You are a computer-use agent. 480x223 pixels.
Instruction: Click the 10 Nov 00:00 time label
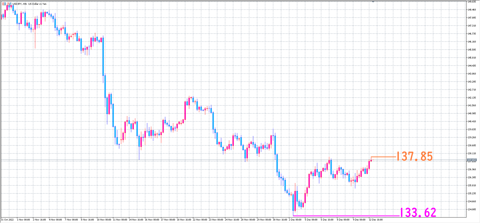tap(104, 220)
